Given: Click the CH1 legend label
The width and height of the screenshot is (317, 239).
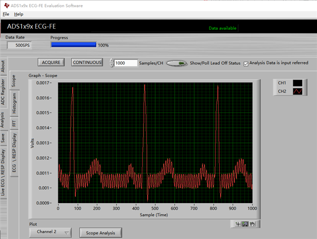Looking at the screenshot, I should [282, 83].
